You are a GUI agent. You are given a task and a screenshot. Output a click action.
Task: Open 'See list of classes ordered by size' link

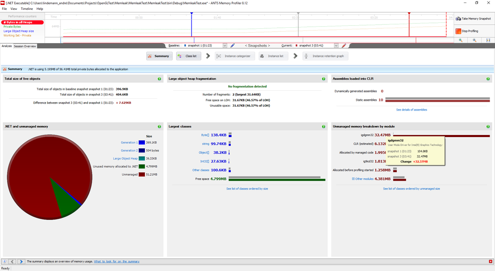247,189
